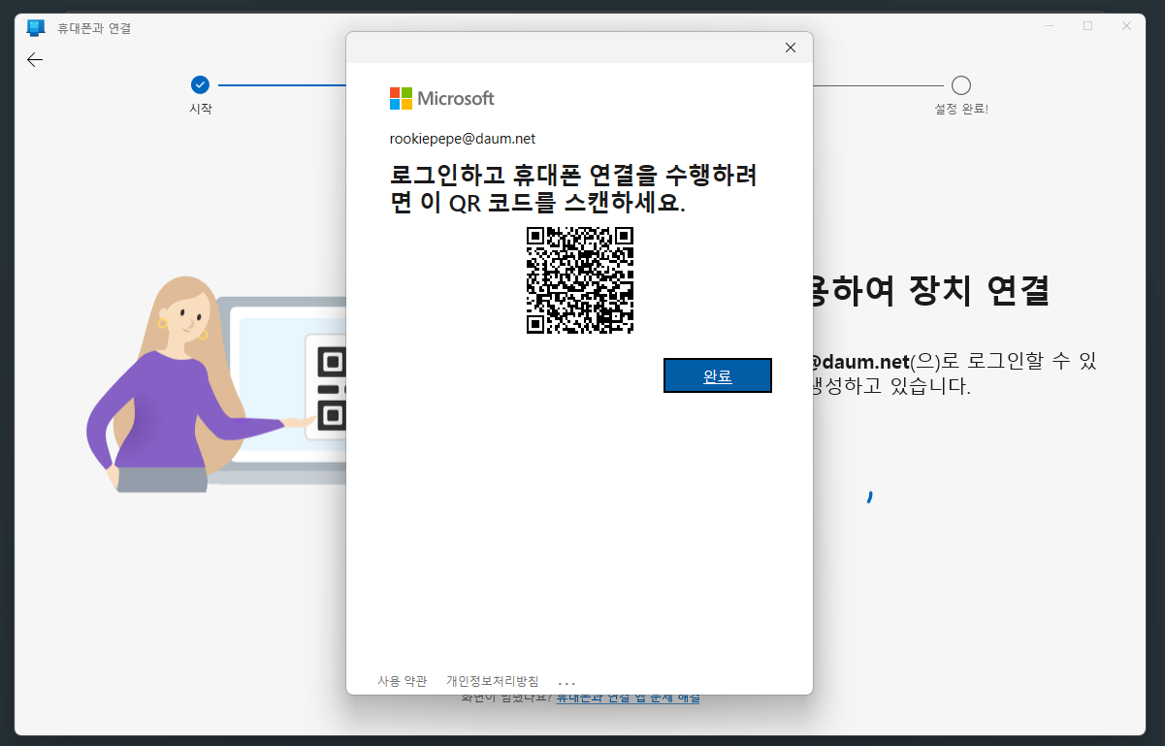
Task: Click the rookiepepe@daum.net account text
Action: point(463,139)
